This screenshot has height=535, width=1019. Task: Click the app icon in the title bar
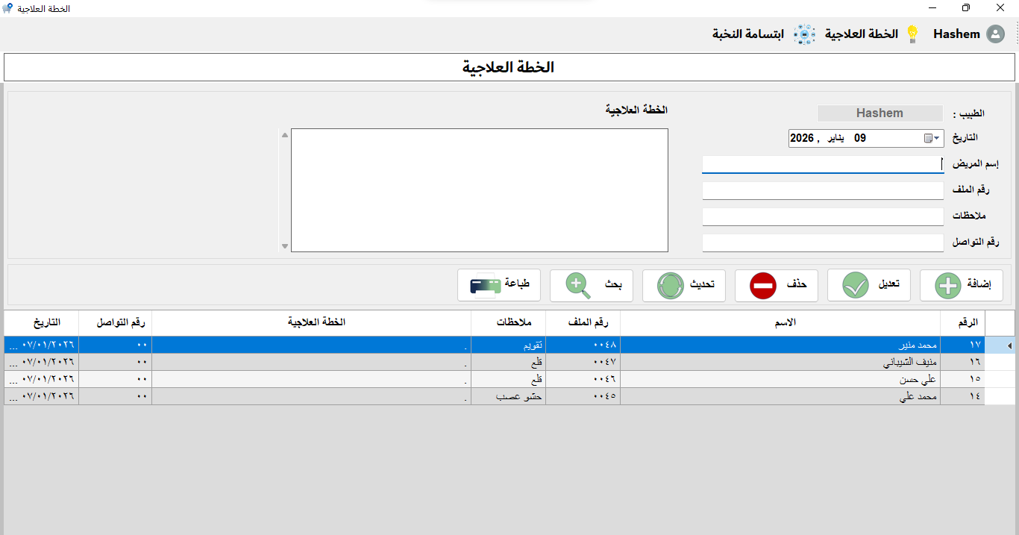coord(8,8)
